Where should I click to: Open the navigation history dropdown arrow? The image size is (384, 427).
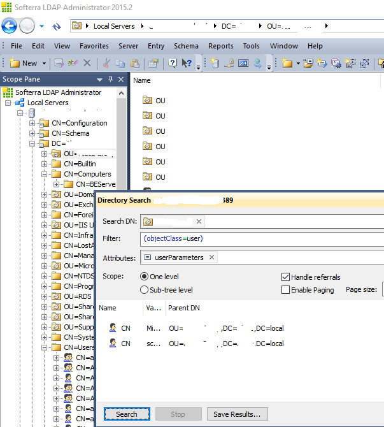pos(41,26)
